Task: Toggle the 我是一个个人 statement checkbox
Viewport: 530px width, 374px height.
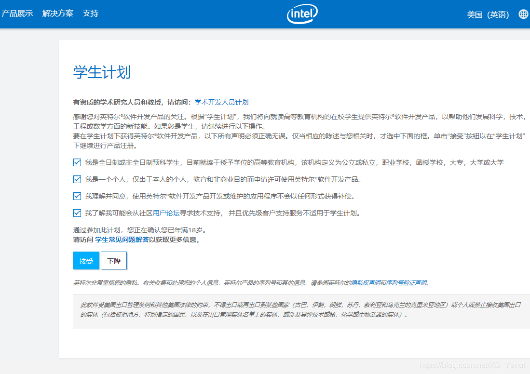Action: (x=77, y=179)
